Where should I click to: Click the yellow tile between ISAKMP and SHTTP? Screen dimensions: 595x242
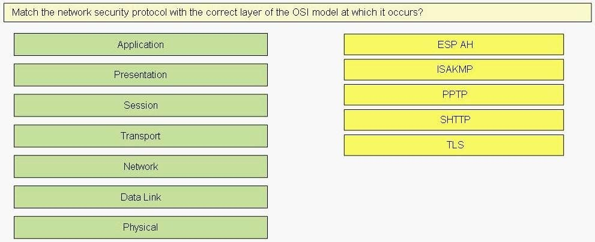(454, 94)
